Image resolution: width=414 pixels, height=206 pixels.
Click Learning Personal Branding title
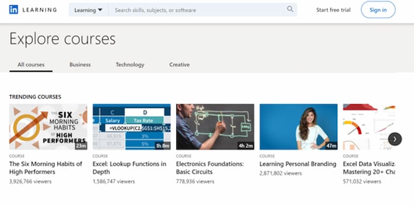[x=298, y=164]
